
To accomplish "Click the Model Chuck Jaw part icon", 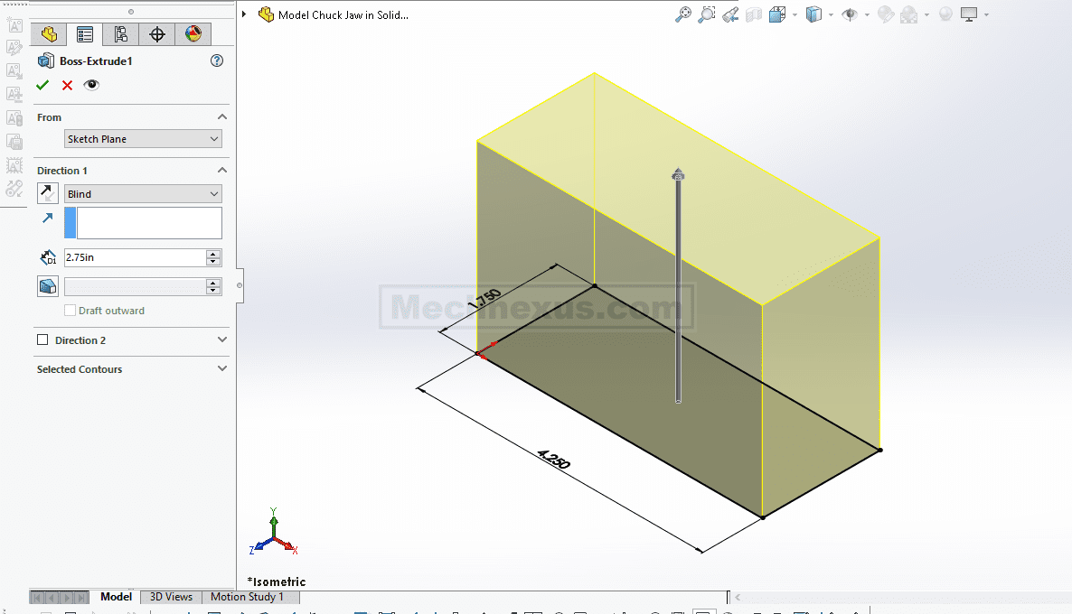I will tap(266, 14).
